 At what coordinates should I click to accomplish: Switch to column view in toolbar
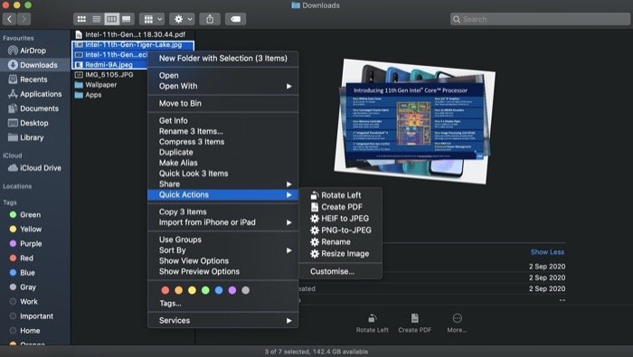111,19
